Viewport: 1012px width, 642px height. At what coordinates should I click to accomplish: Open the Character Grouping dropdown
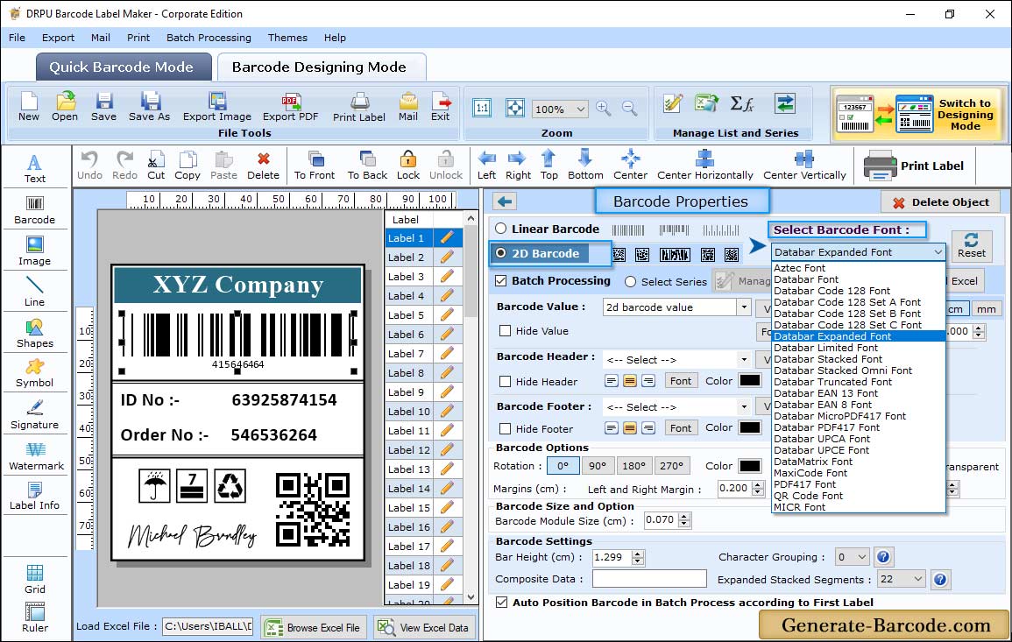(x=861, y=557)
